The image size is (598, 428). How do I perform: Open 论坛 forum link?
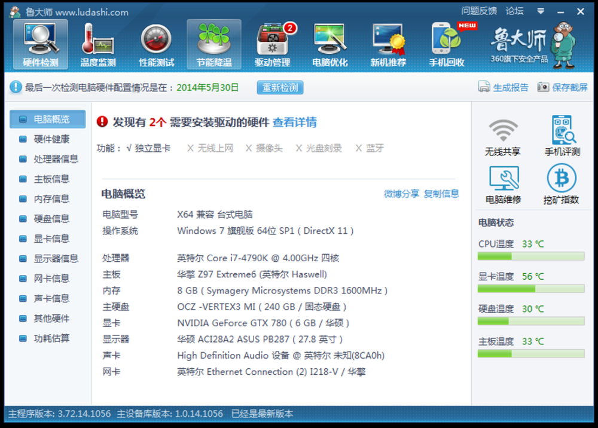pos(514,11)
